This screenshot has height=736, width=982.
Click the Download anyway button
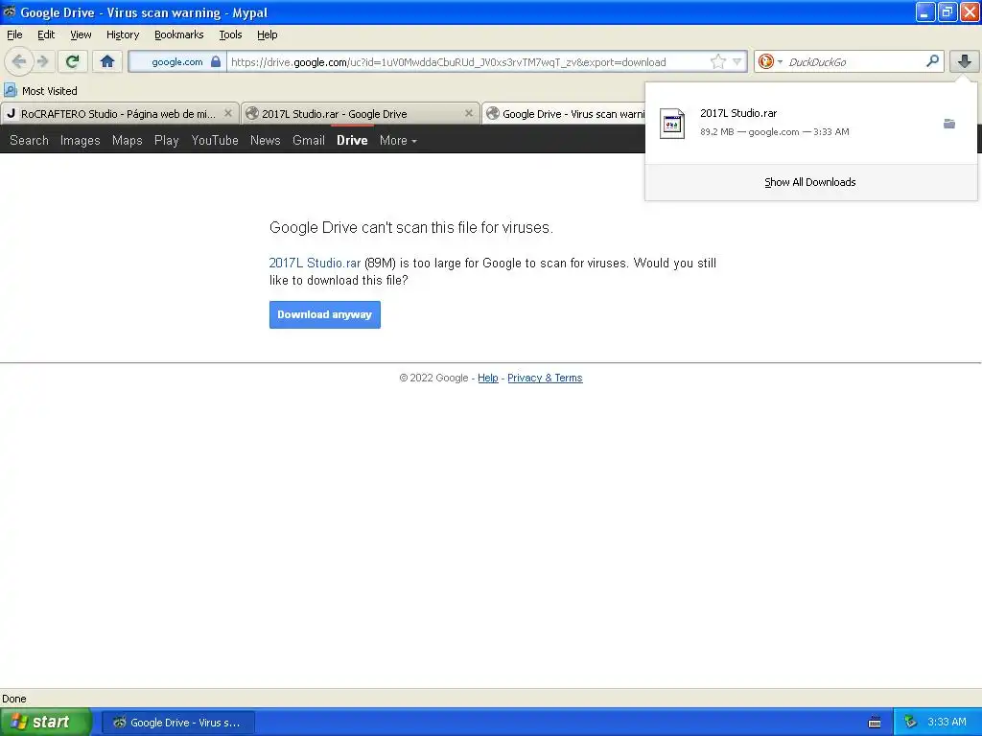[324, 314]
